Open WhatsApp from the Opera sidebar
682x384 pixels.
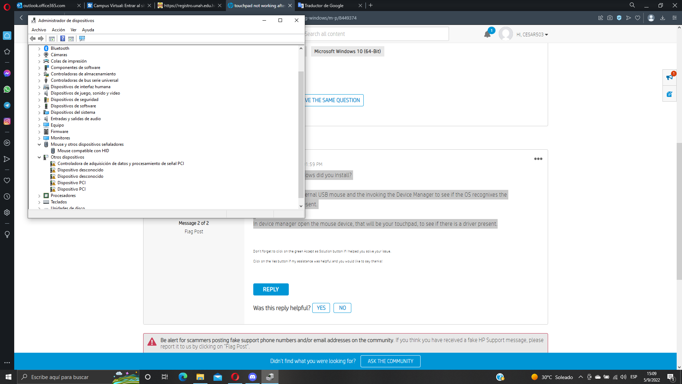(7, 89)
